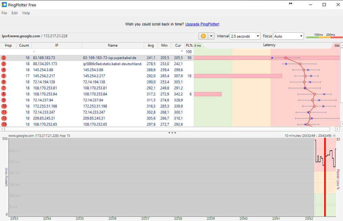This screenshot has width=343, height=221.
Task: Open the Edit menu
Action: tap(14, 13)
